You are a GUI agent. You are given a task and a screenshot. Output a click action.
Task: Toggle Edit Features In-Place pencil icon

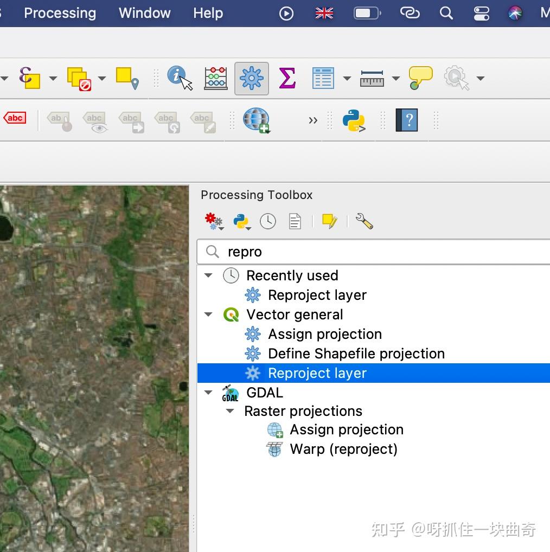(x=330, y=221)
